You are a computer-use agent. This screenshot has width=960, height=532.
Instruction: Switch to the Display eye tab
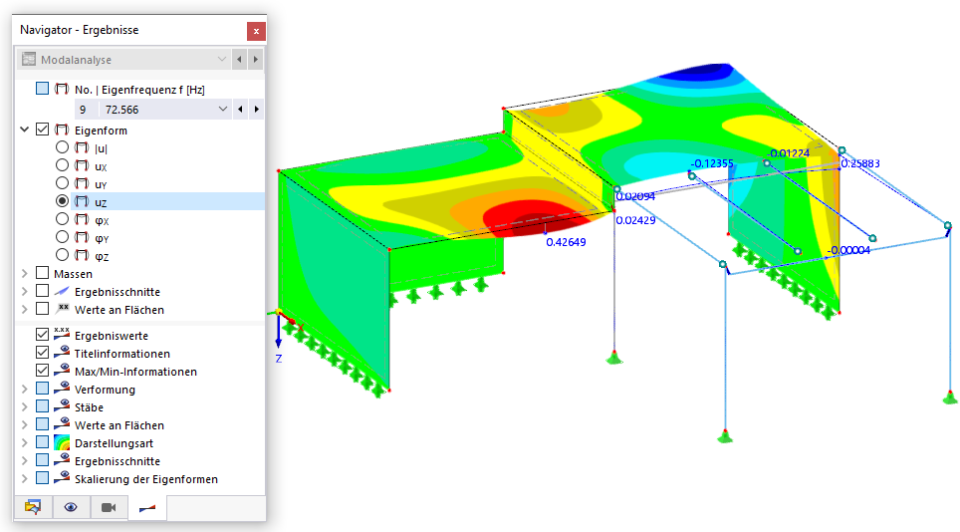[x=71, y=507]
